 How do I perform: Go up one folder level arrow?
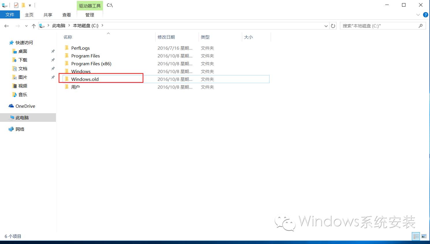[34, 26]
